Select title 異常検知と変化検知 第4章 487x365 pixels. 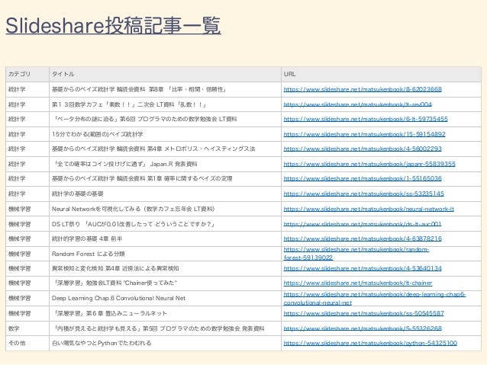pyautogui.click(x=115, y=268)
